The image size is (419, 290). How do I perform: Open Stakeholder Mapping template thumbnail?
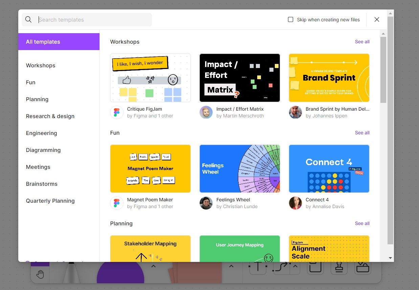[150, 249]
